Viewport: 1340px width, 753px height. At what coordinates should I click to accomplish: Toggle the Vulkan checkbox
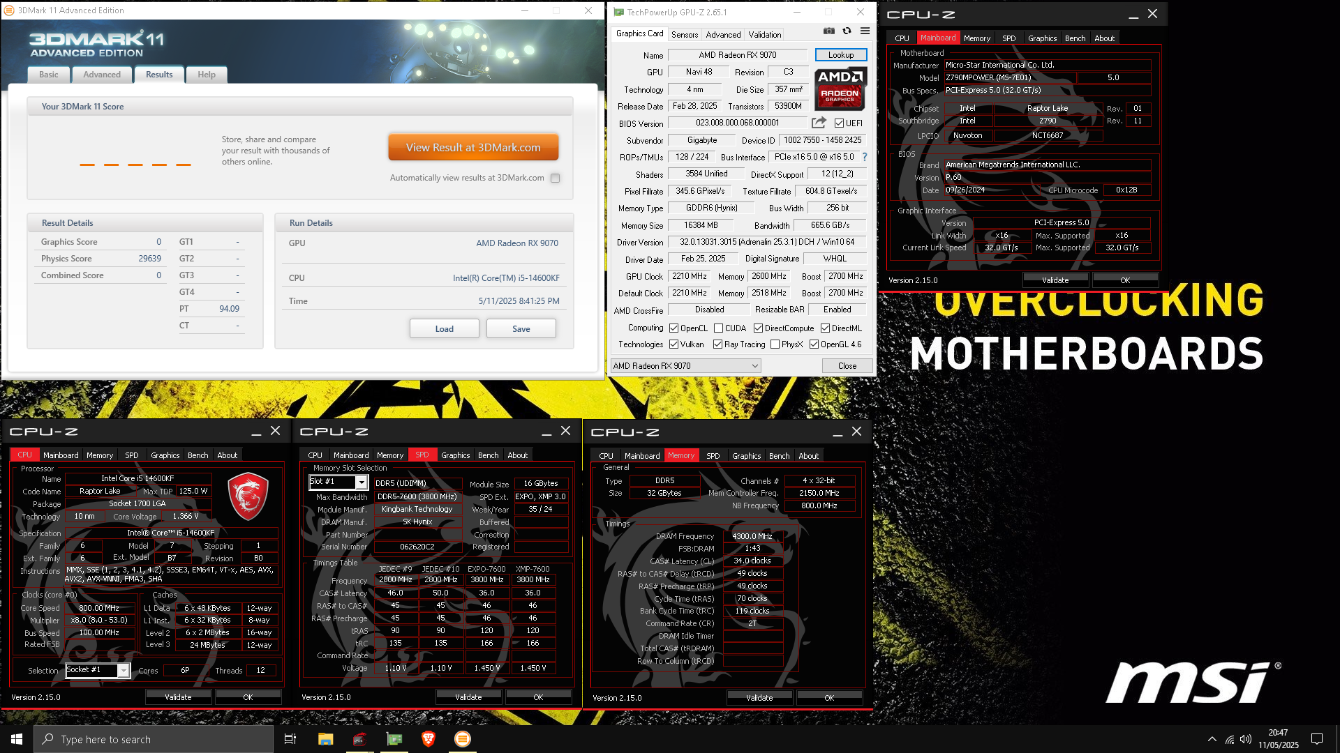tap(673, 344)
